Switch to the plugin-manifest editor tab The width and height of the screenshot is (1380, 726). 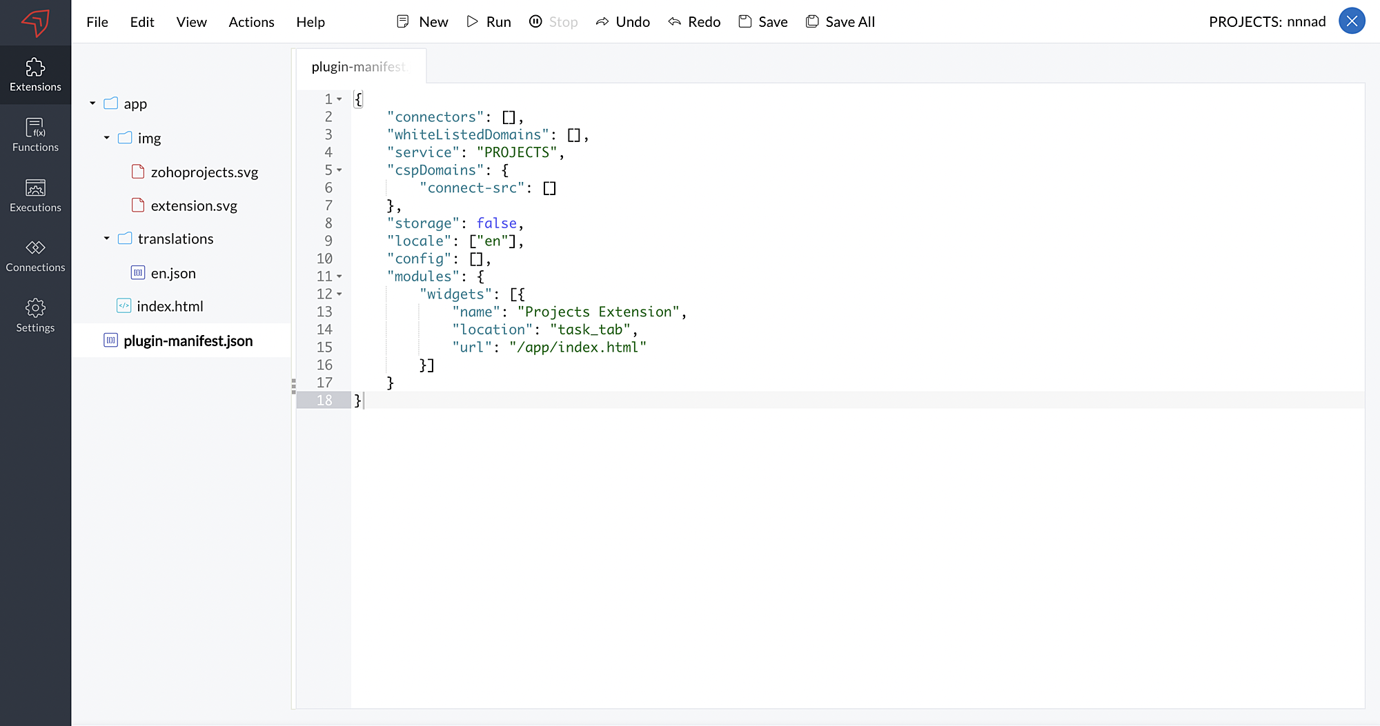tap(359, 67)
